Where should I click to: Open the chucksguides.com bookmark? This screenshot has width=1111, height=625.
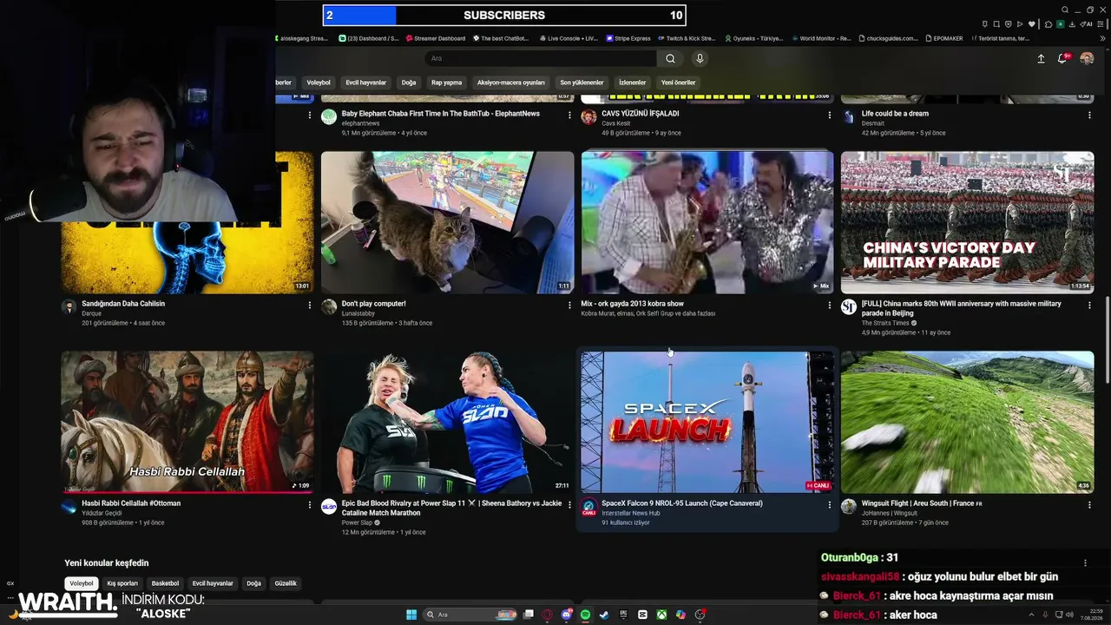click(889, 38)
